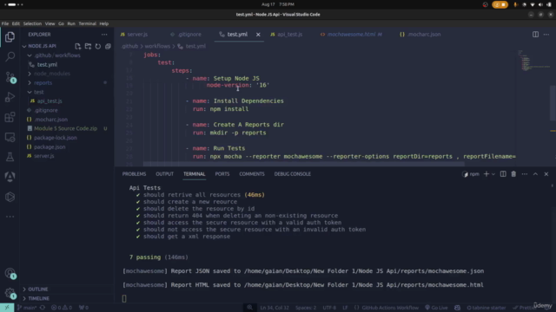Screen dimensions: 556x312
Task: Open the File menu
Action: pyautogui.click(x=5, y=23)
